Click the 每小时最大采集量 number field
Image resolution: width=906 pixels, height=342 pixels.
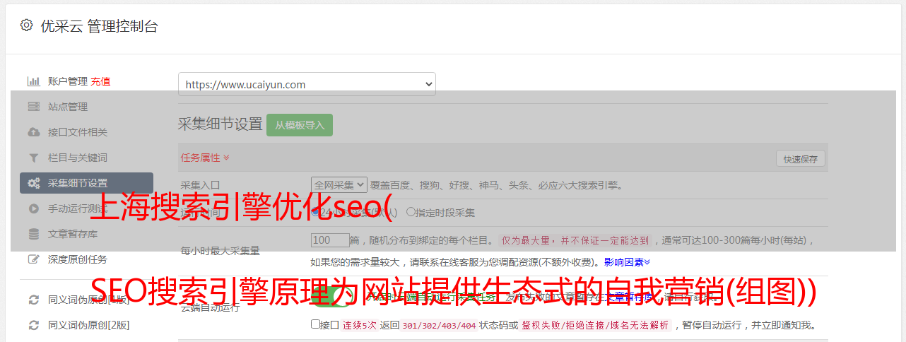click(330, 240)
